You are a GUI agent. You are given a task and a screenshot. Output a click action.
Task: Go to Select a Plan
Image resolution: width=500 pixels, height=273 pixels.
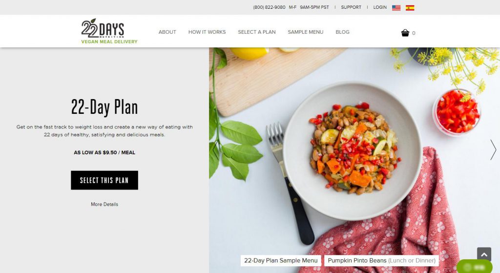pyautogui.click(x=257, y=32)
